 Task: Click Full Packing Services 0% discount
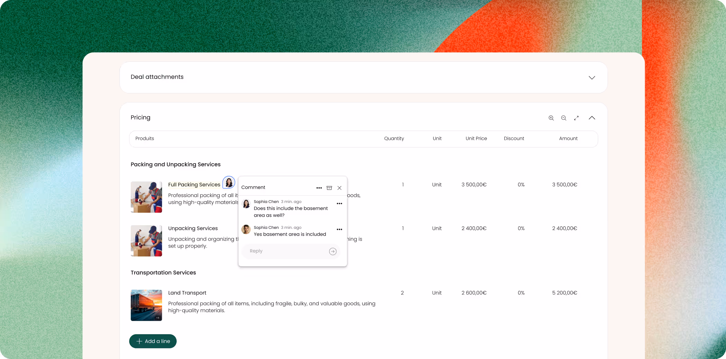[521, 185]
